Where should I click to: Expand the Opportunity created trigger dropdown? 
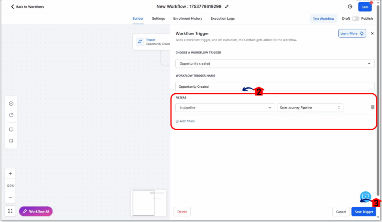point(275,64)
